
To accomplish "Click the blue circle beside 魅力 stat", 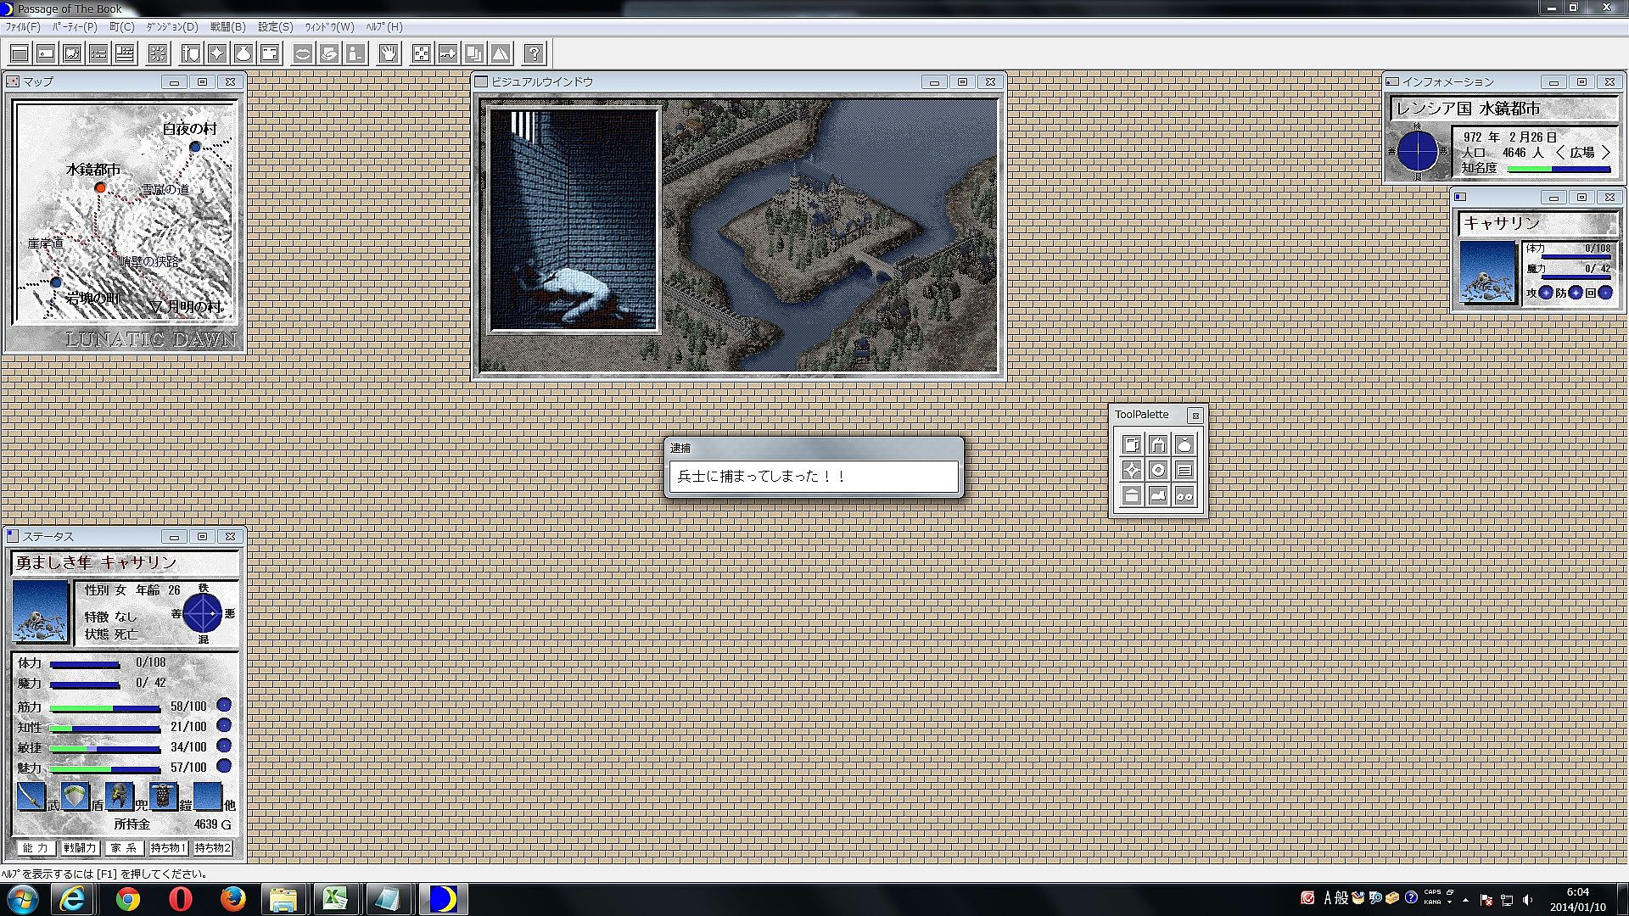I will point(224,766).
